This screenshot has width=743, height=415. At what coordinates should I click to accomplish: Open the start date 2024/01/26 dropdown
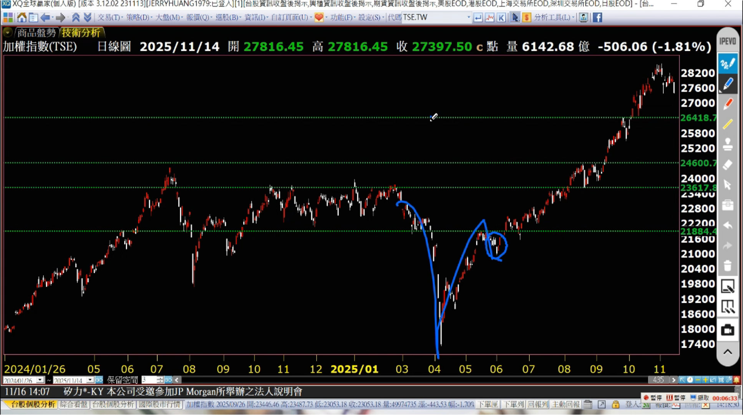coord(40,380)
